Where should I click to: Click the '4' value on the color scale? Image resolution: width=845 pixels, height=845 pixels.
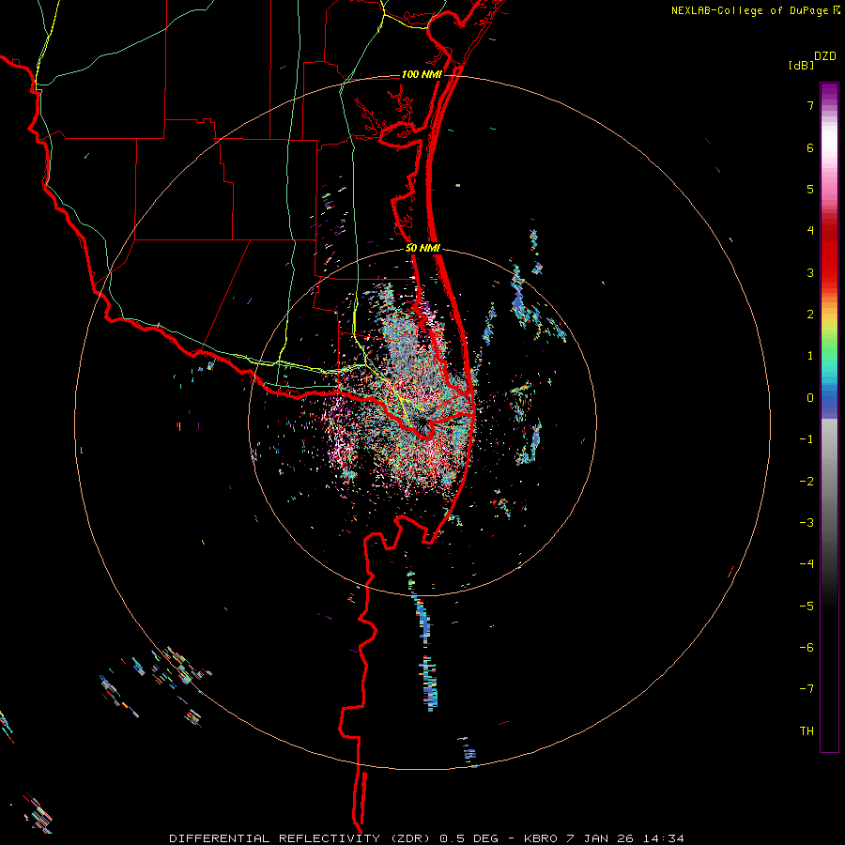810,231
